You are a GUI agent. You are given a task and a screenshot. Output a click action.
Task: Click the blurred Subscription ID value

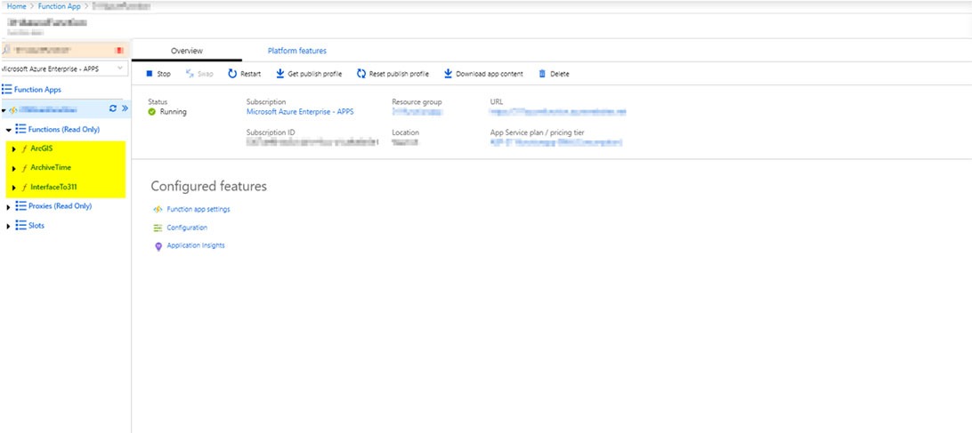click(312, 142)
